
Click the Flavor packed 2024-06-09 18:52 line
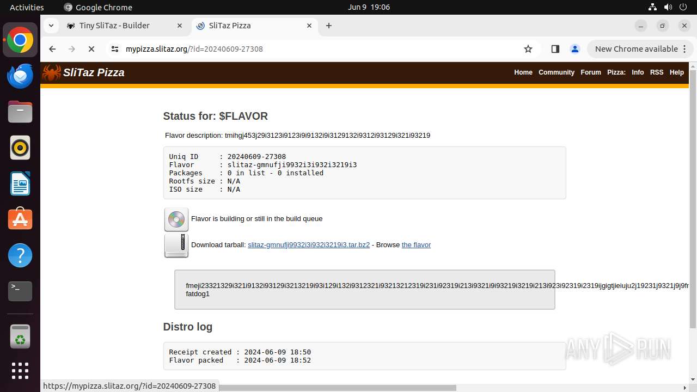point(240,360)
